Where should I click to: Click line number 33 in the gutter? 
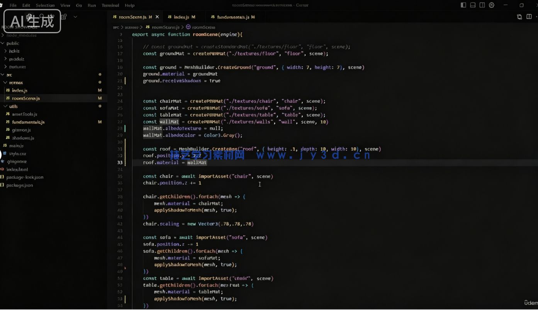click(120, 163)
